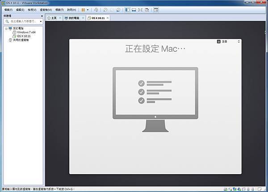Take a snapshot of this virtual machine

pyautogui.click(x=105, y=10)
